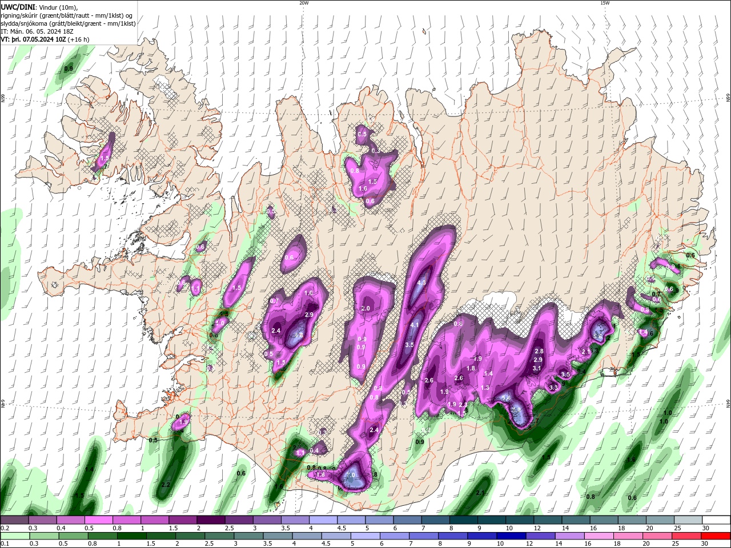Select the bright pink 0.5 snow scale swatch
This screenshot has width=731, height=548.
(x=99, y=519)
